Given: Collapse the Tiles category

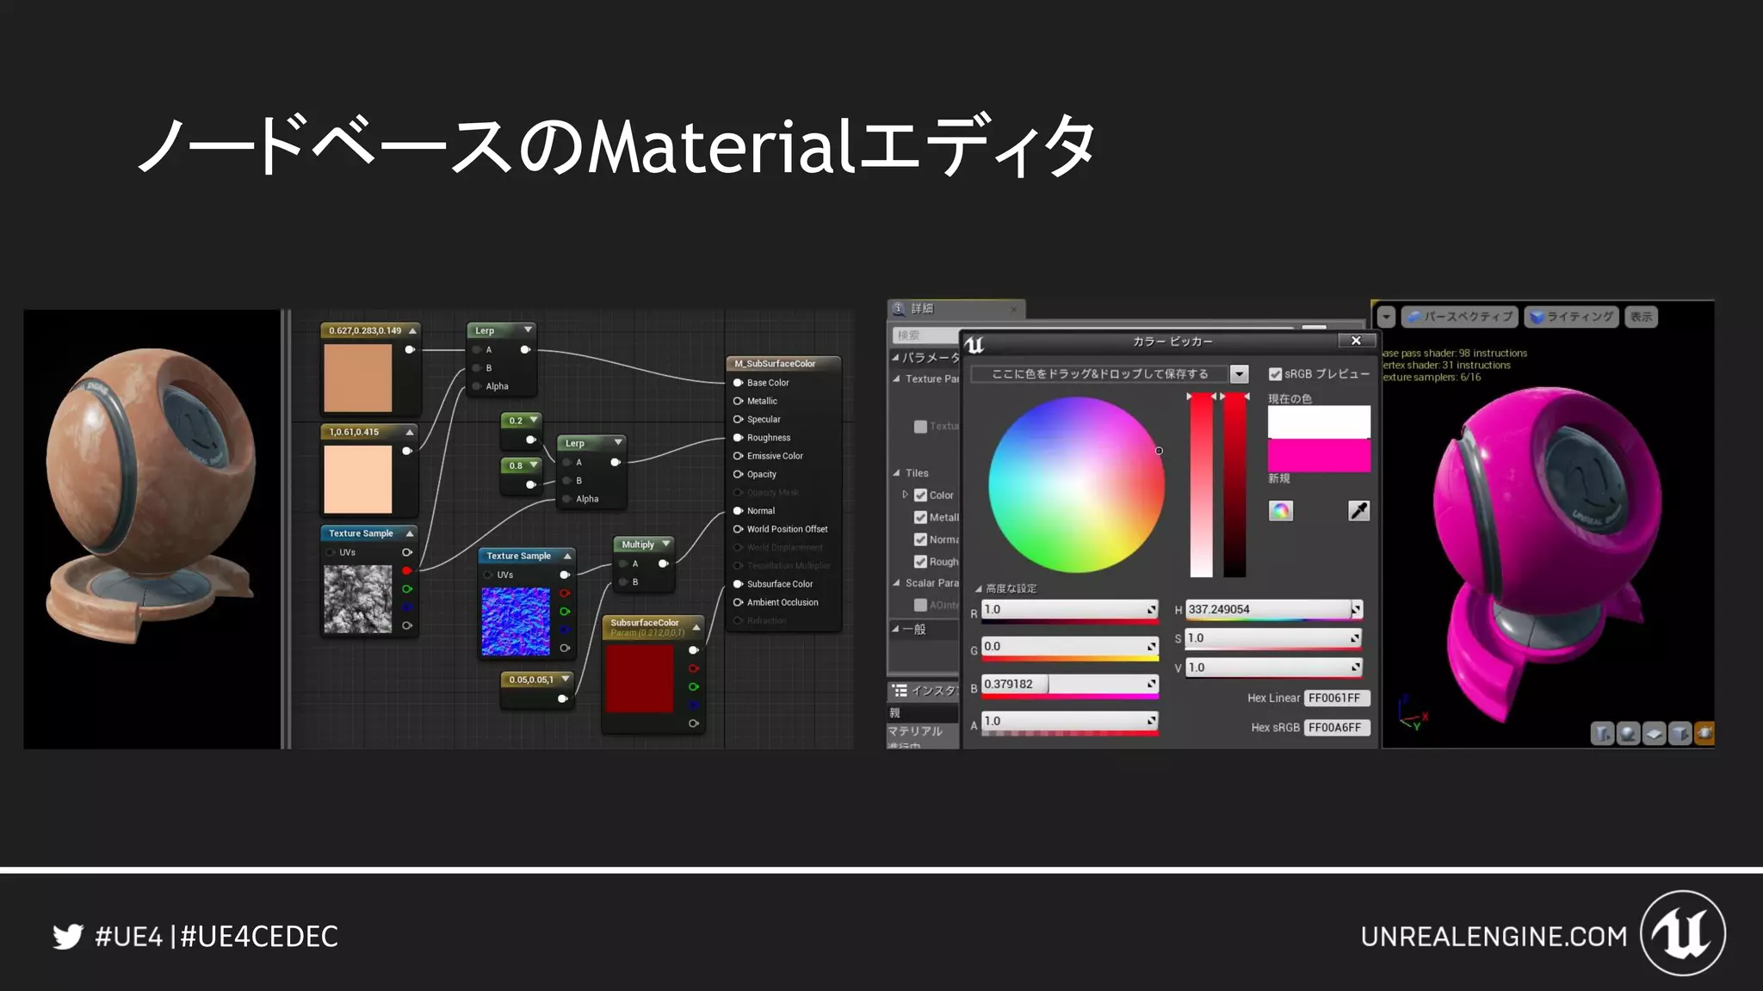Looking at the screenshot, I should (x=896, y=473).
